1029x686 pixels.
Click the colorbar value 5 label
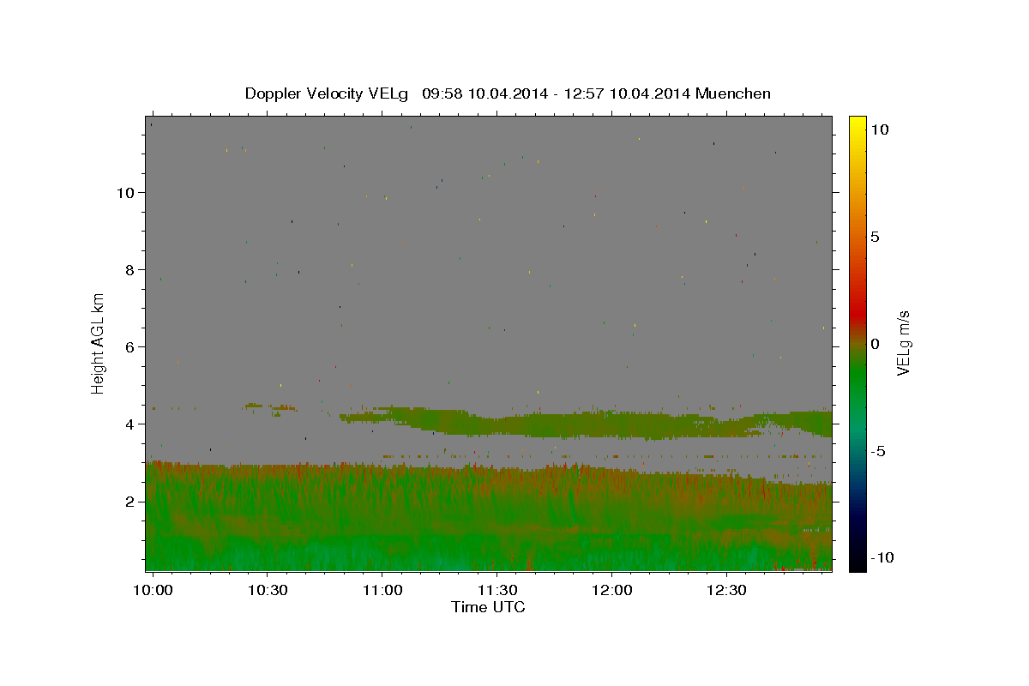point(875,237)
